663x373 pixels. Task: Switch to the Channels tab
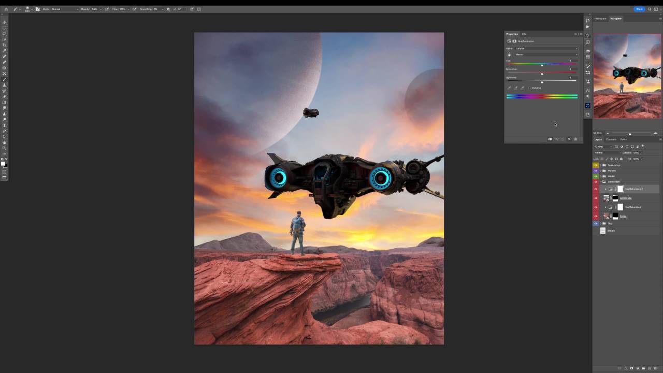[611, 139]
